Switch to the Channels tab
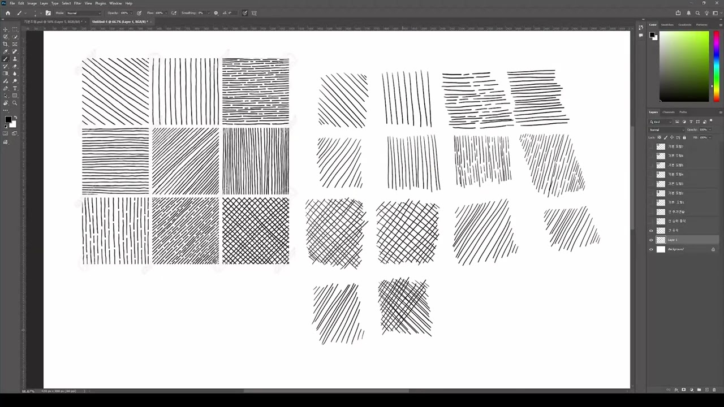724x407 pixels. point(669,112)
